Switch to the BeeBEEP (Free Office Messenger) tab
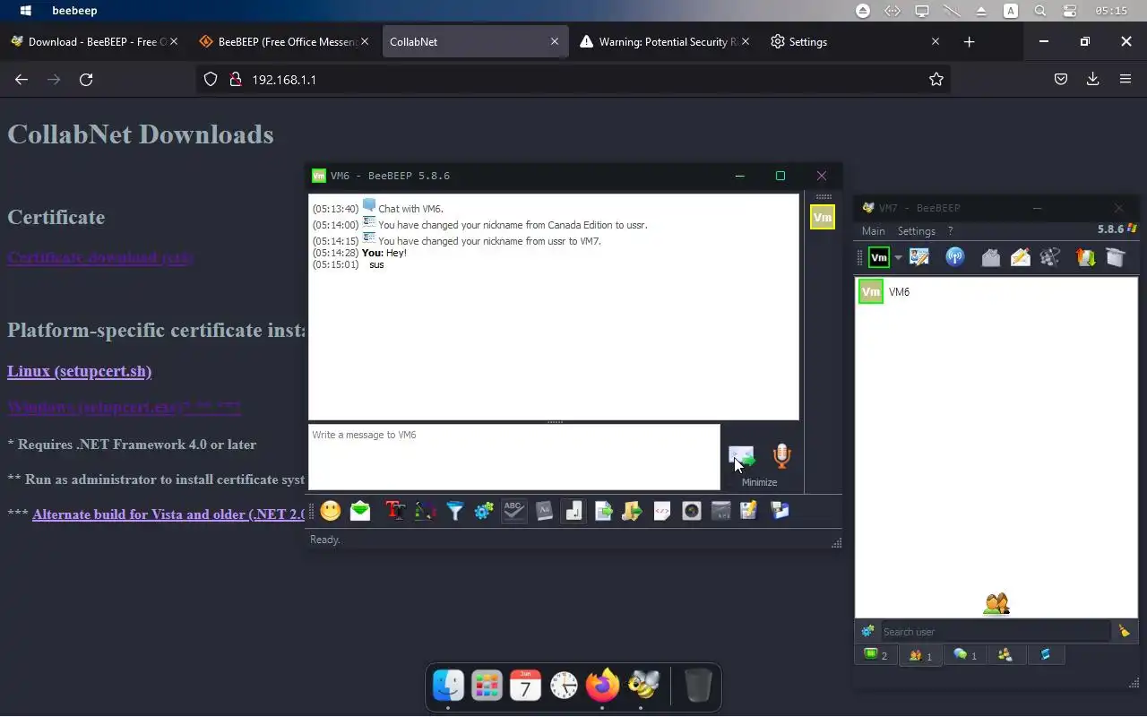Screen dimensions: 1147x717 [x=283, y=42]
